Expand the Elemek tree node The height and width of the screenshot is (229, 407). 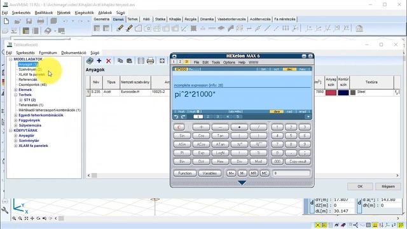click(x=16, y=90)
